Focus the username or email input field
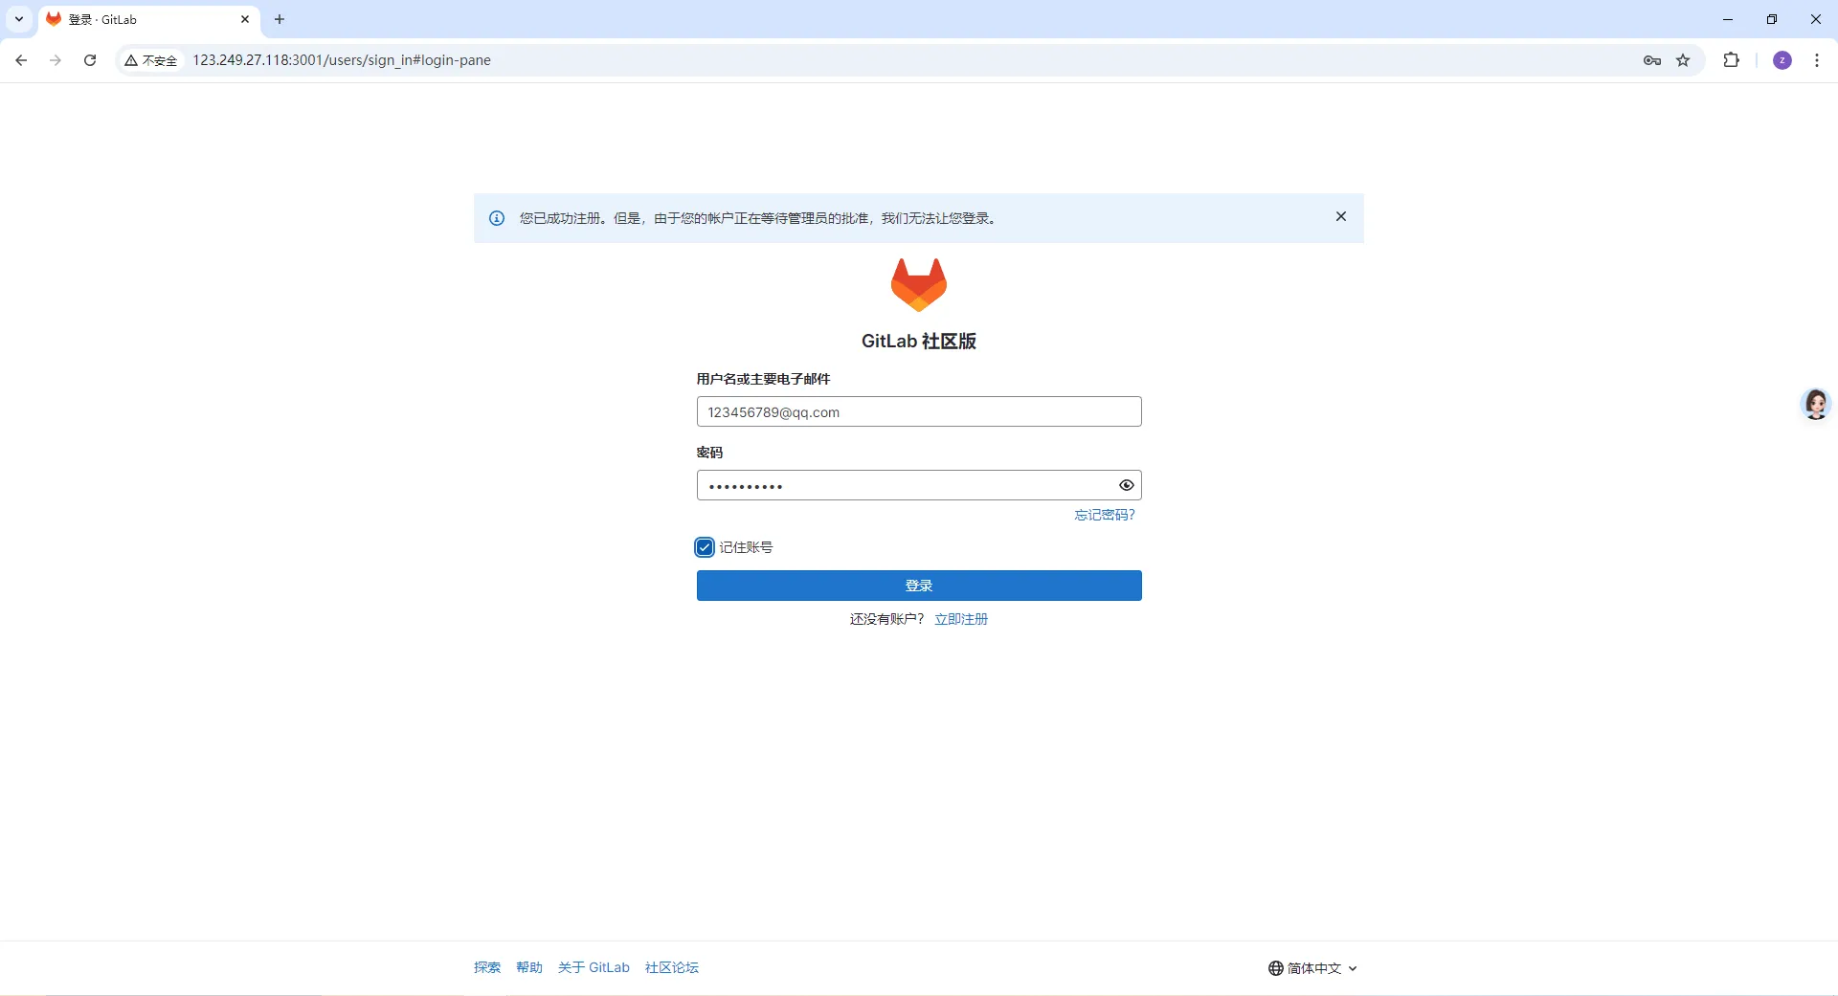The height and width of the screenshot is (996, 1838). pos(919,411)
